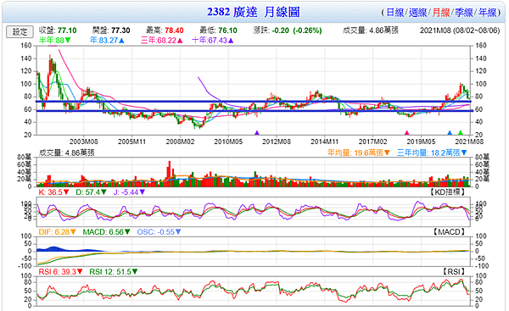The width and height of the screenshot is (509, 311).
Task: Click the 2010M05 date axis label
Action: coord(228,142)
